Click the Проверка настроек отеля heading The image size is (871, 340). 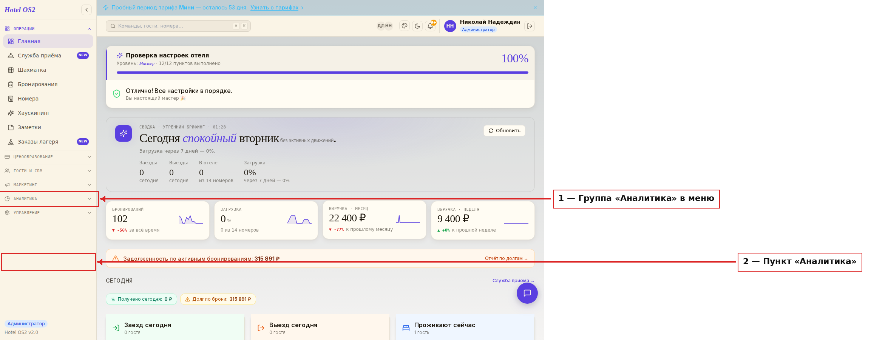[x=167, y=56]
